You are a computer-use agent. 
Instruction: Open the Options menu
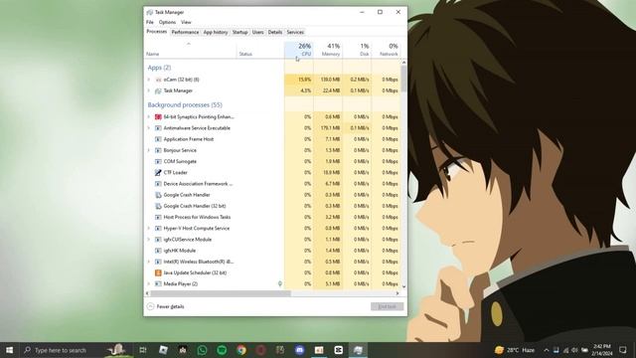tap(167, 22)
